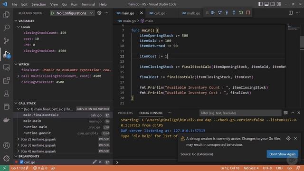Click the debug Step Over button
The image size is (304, 171).
click(x=219, y=13)
